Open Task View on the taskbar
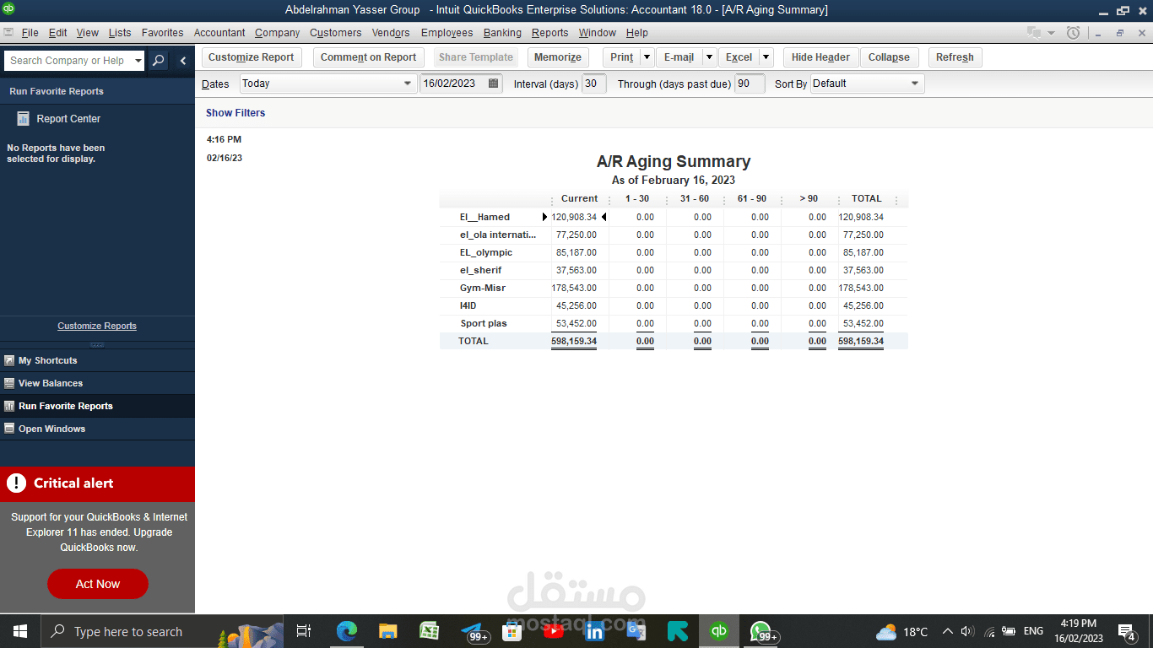 [304, 631]
